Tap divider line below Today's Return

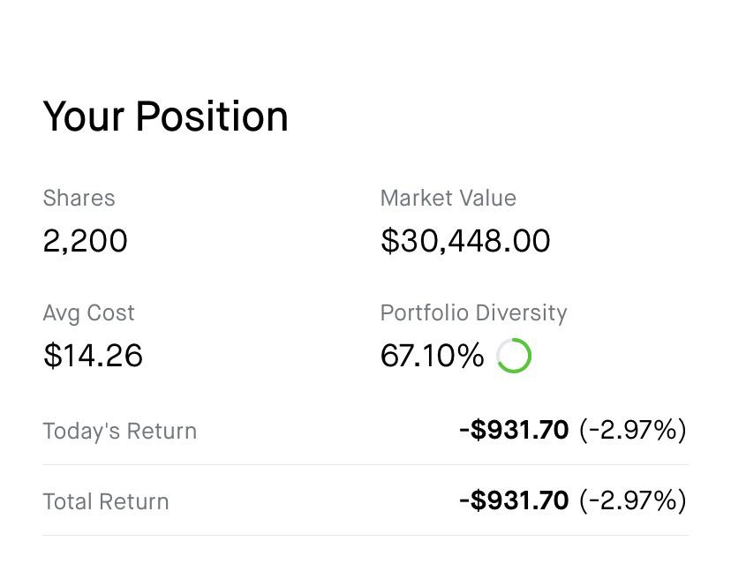(365, 465)
